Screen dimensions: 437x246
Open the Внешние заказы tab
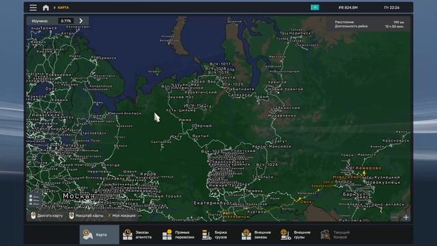256,234
